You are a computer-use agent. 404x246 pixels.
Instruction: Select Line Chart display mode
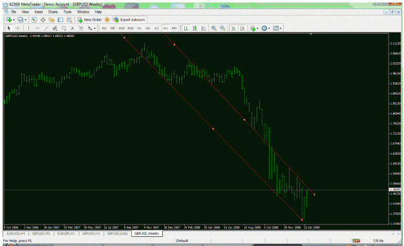pyautogui.click(x=204, y=28)
